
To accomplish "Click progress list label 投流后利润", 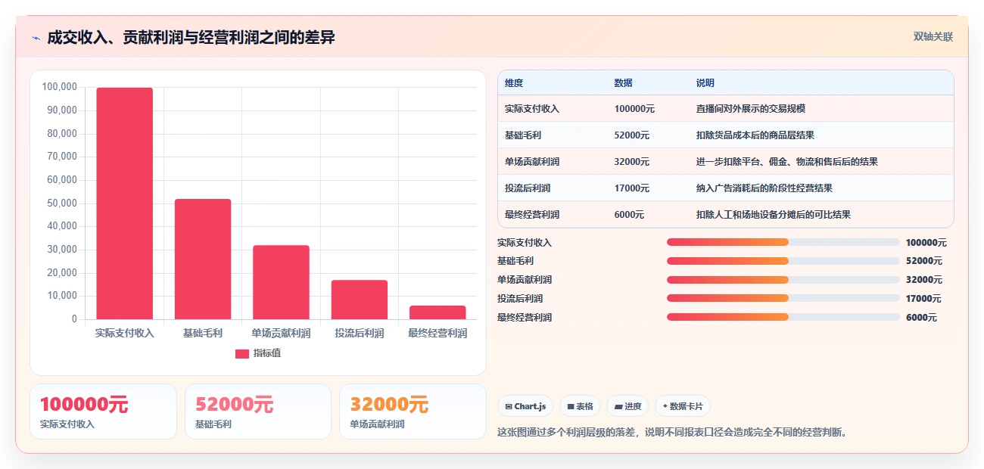I will 520,299.
